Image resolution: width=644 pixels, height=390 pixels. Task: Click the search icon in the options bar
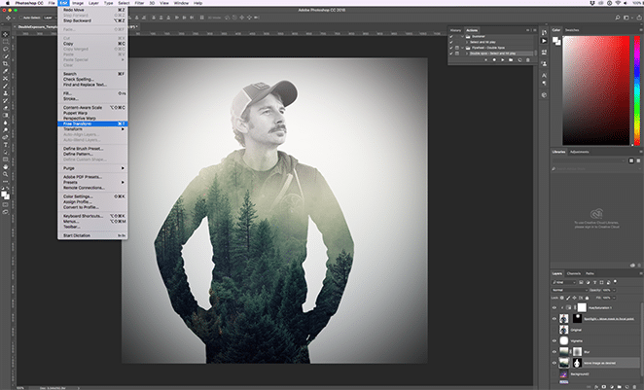coord(618,18)
